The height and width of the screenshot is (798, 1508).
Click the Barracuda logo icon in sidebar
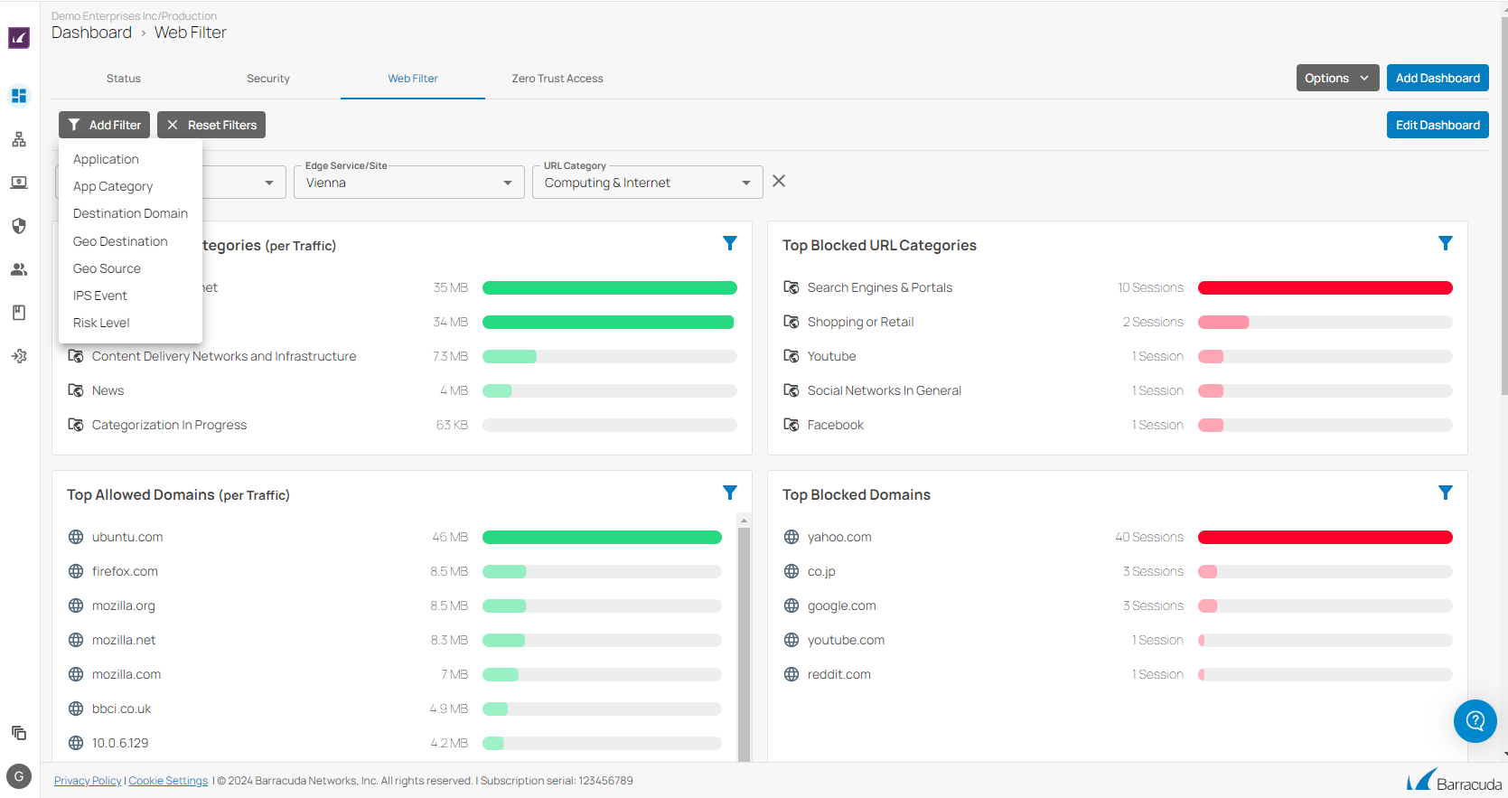[x=19, y=38]
